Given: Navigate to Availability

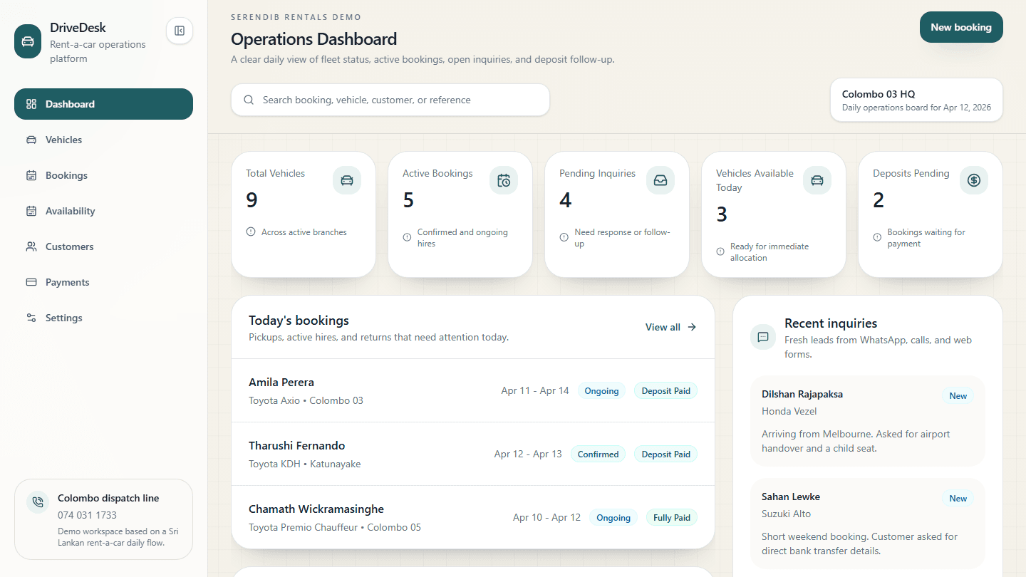Looking at the screenshot, I should coord(103,211).
